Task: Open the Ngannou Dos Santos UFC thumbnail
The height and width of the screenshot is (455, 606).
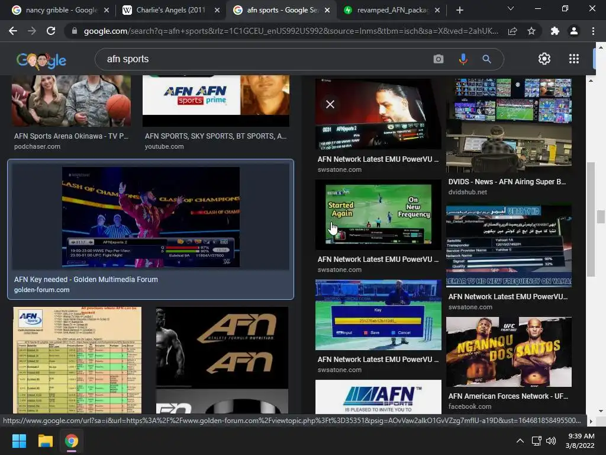Action: click(x=508, y=352)
